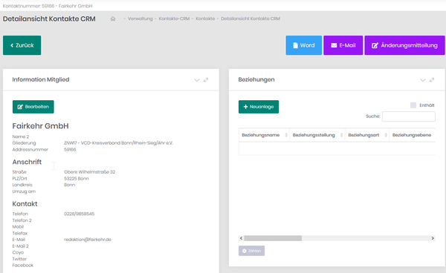Collapse the Beziehungen panel chevron

pos(423,80)
